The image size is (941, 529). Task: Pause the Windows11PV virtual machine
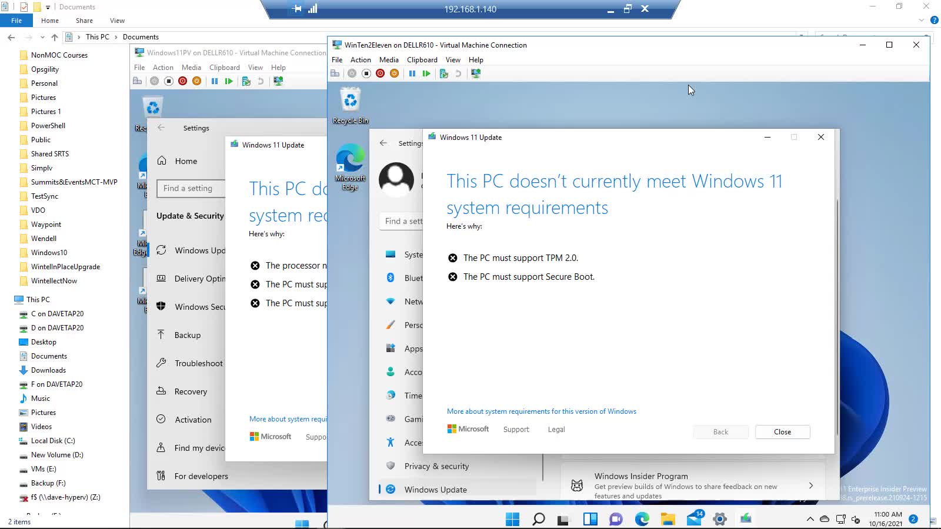pyautogui.click(x=215, y=81)
